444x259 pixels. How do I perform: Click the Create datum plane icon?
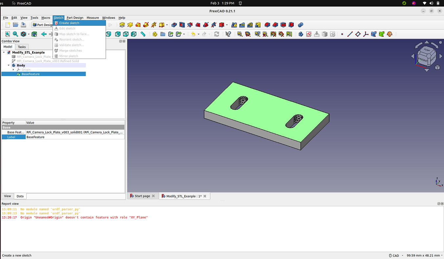pyautogui.click(x=358, y=34)
